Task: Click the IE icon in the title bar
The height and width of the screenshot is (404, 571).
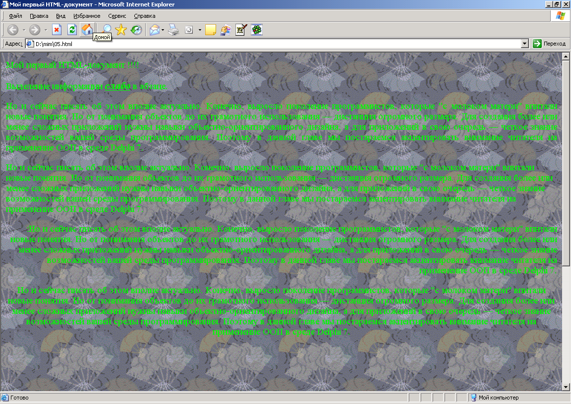Action: (x=4, y=4)
